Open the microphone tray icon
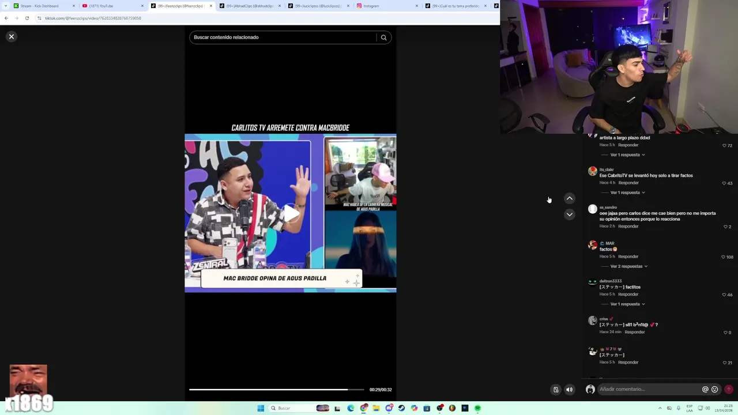This screenshot has width=738, height=415. 678,408
